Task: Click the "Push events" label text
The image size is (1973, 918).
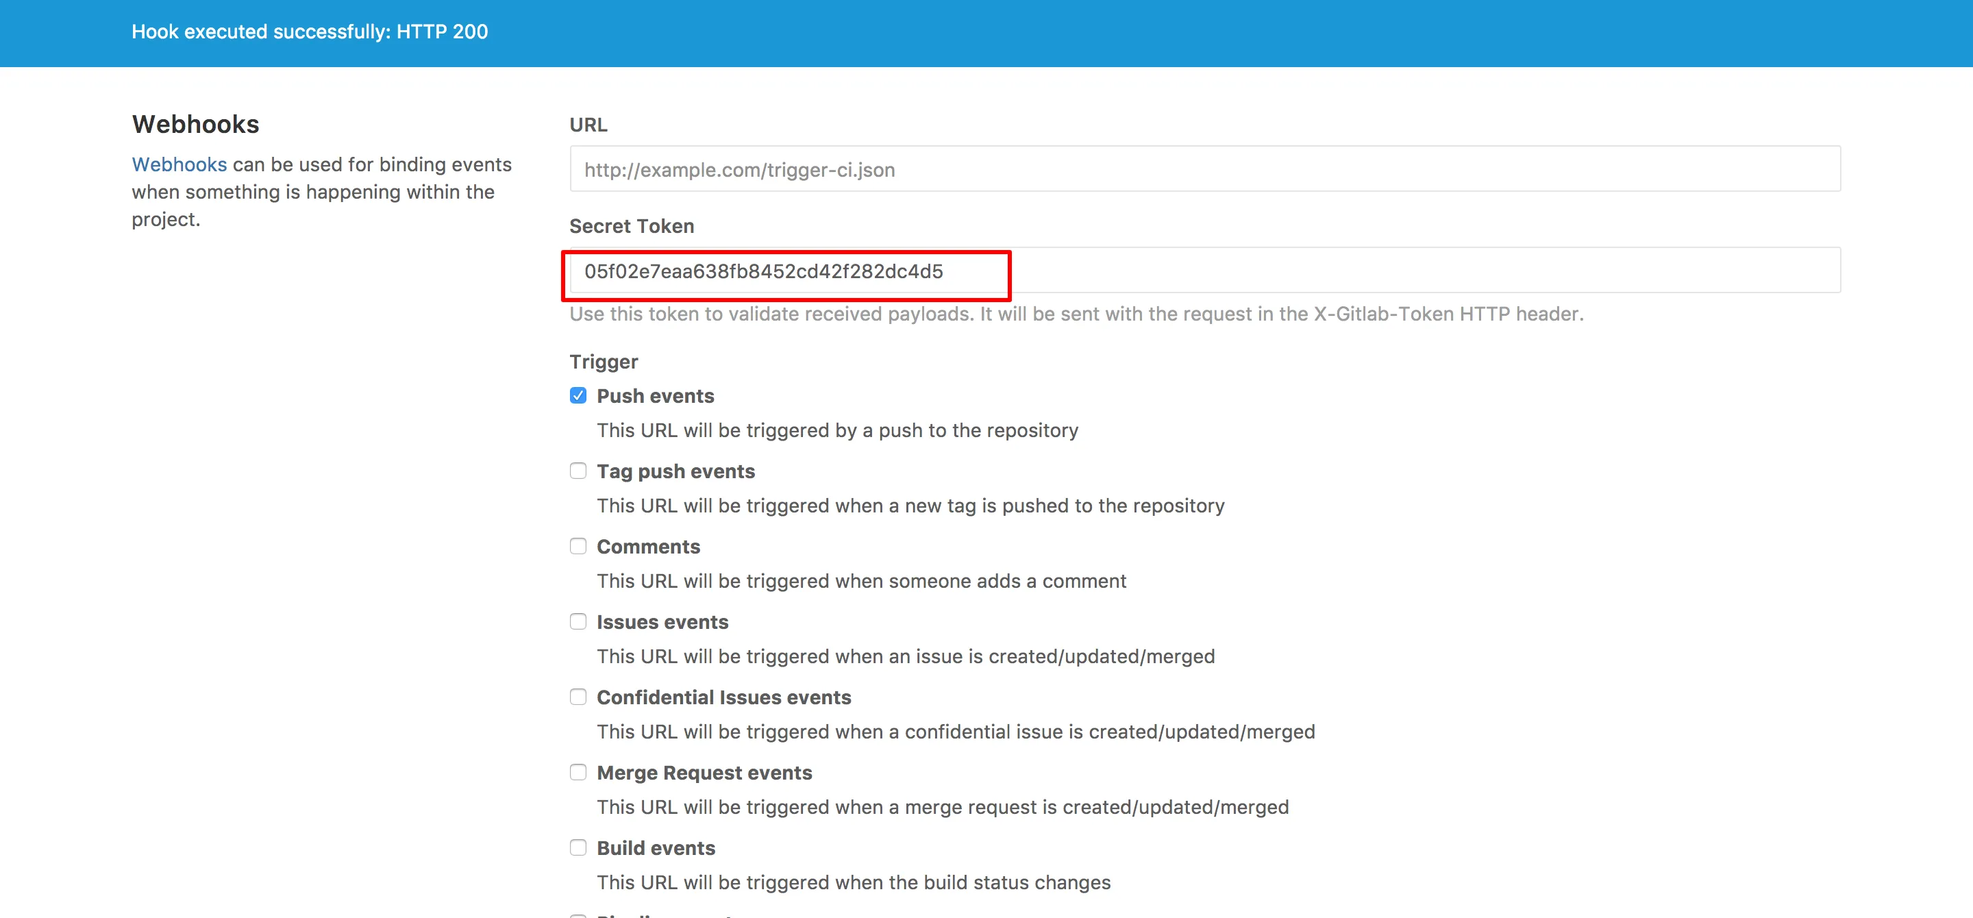Action: point(655,396)
